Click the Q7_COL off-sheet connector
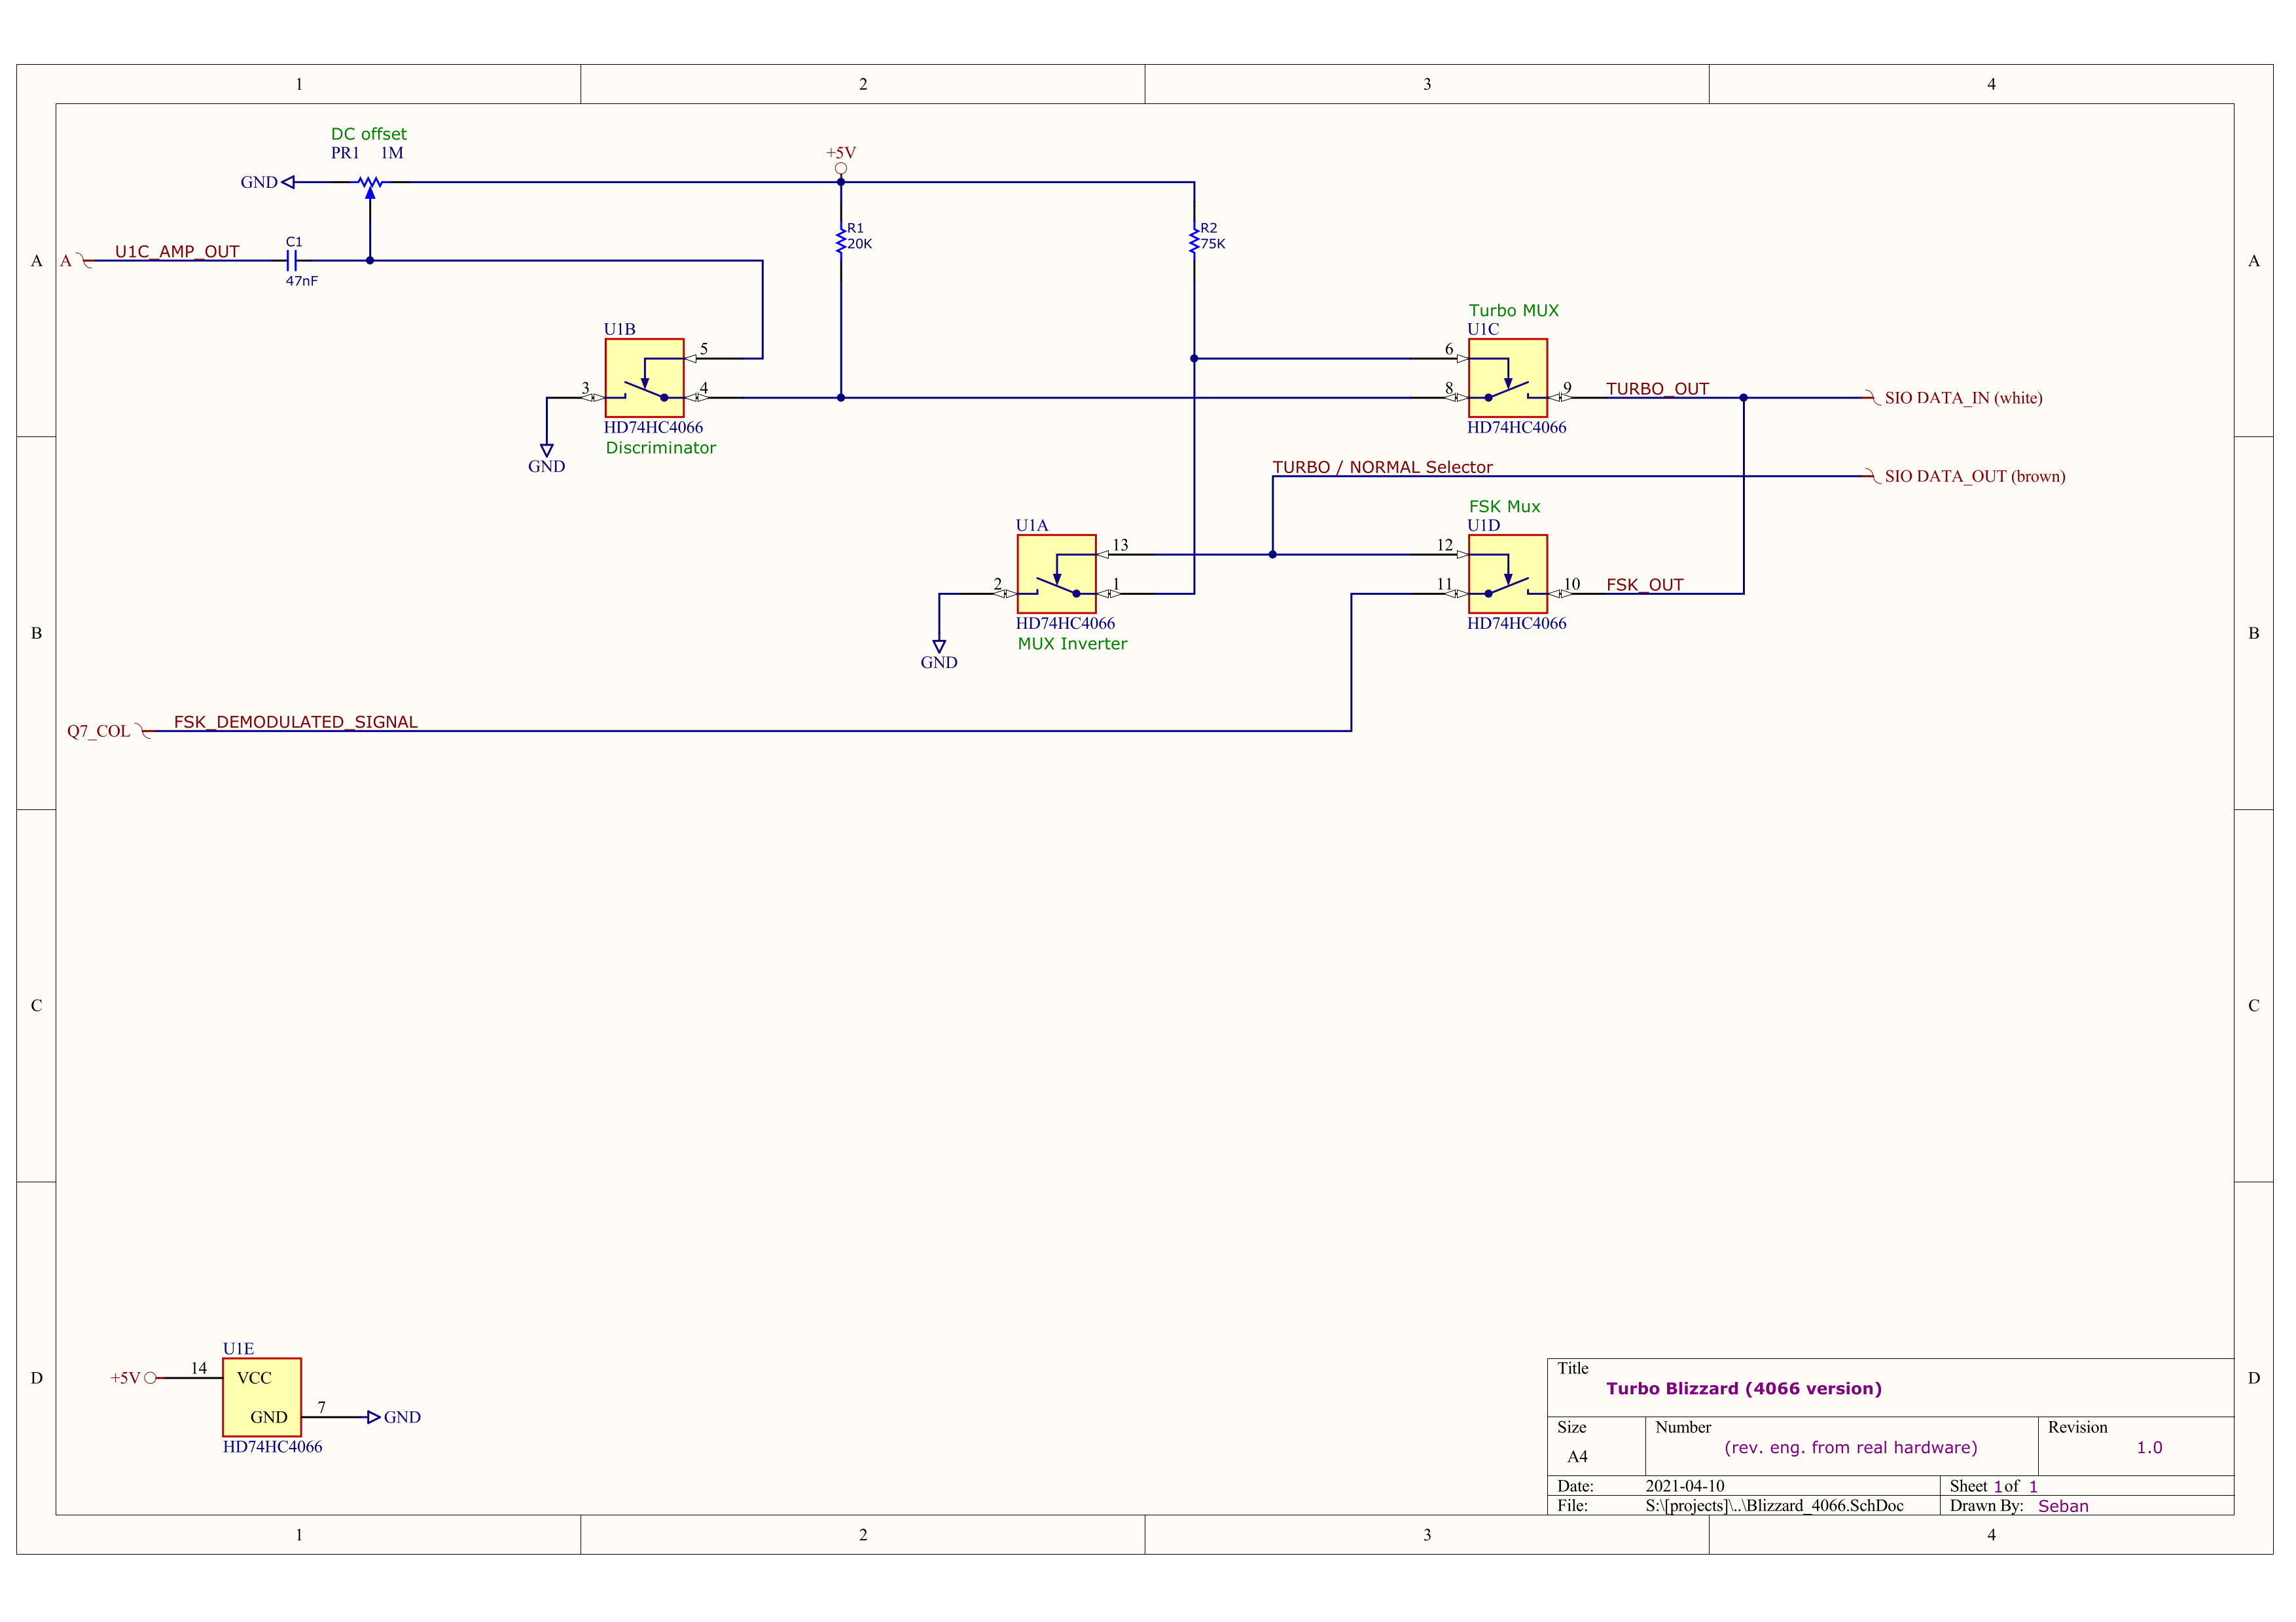The width and height of the screenshot is (2296, 1622). (x=109, y=731)
